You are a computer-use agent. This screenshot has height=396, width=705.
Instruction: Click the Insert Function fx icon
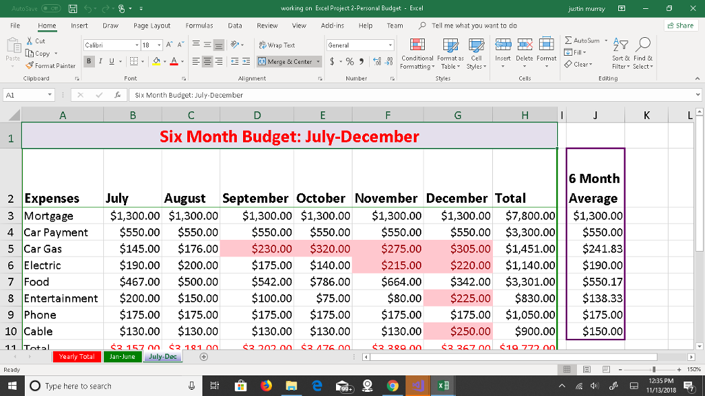pos(117,95)
